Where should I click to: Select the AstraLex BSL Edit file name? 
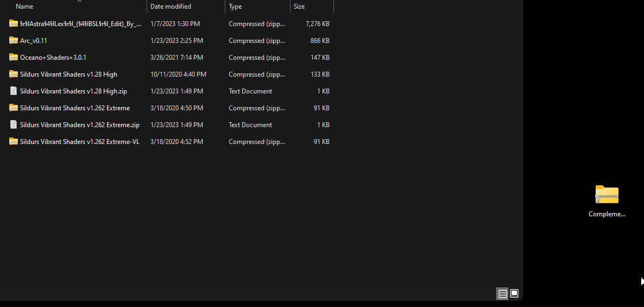[x=80, y=24]
